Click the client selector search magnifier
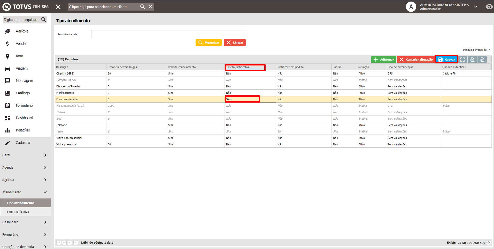Viewport: 494px width, 249px height. (142, 7)
